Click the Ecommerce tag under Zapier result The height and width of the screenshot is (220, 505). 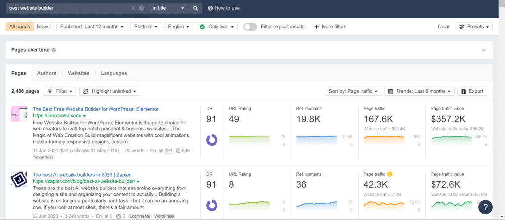140,216
